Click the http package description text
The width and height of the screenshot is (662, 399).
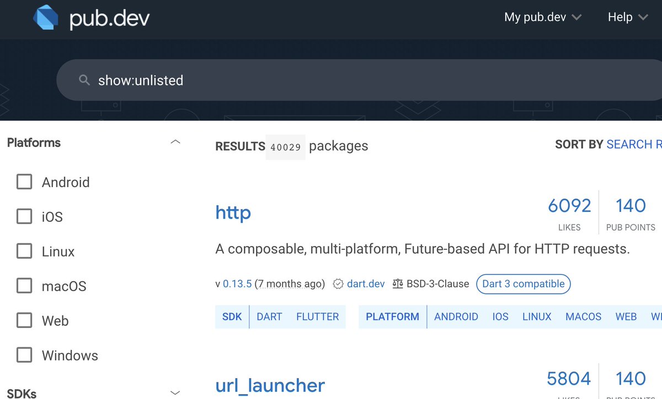[423, 249]
